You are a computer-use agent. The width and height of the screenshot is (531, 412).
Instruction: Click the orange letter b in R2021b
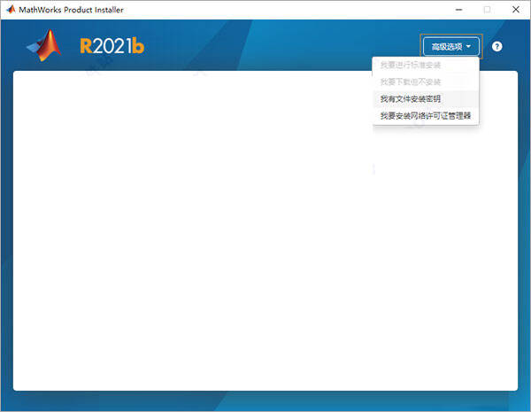click(x=138, y=46)
